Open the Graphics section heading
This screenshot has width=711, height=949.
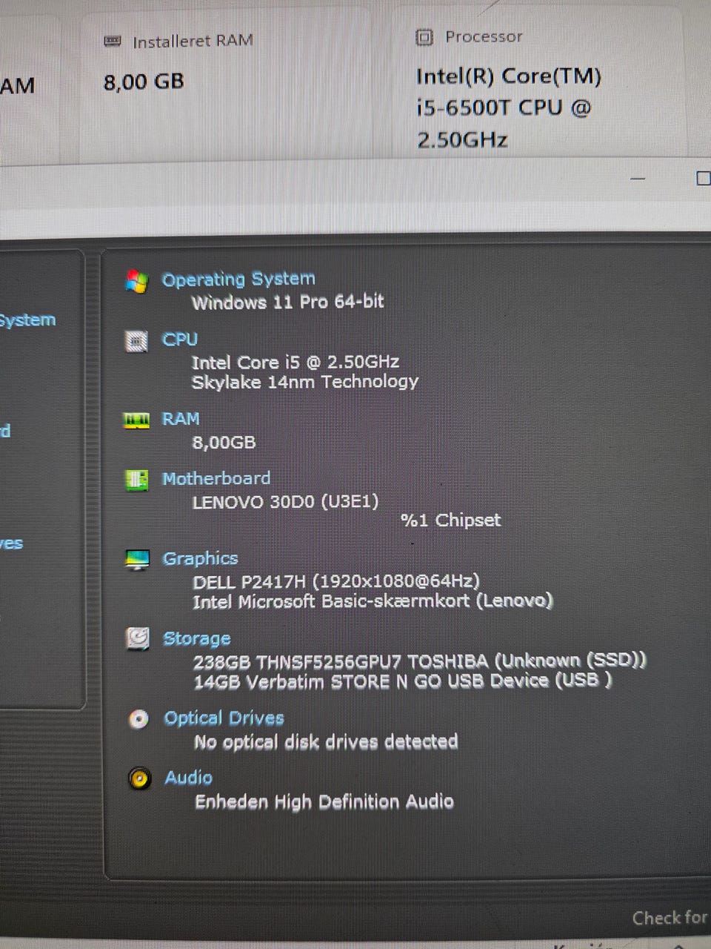point(200,558)
